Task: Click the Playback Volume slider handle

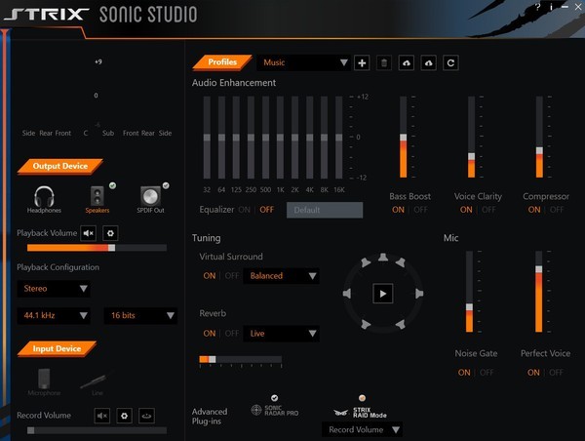Action: pyautogui.click(x=111, y=248)
